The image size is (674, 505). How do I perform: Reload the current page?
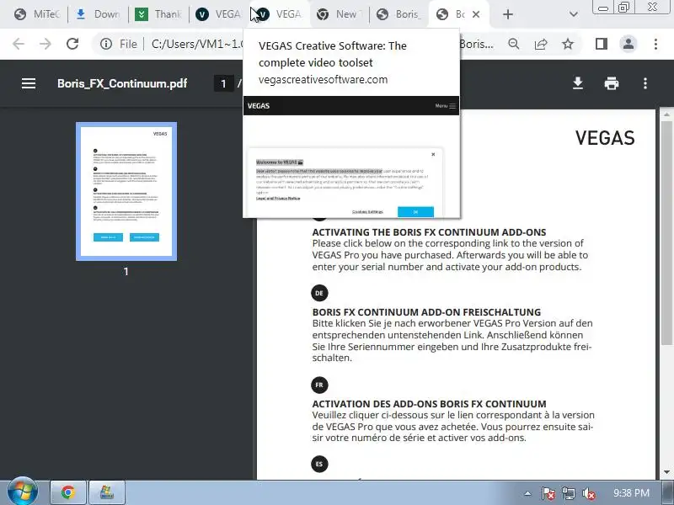point(72,44)
